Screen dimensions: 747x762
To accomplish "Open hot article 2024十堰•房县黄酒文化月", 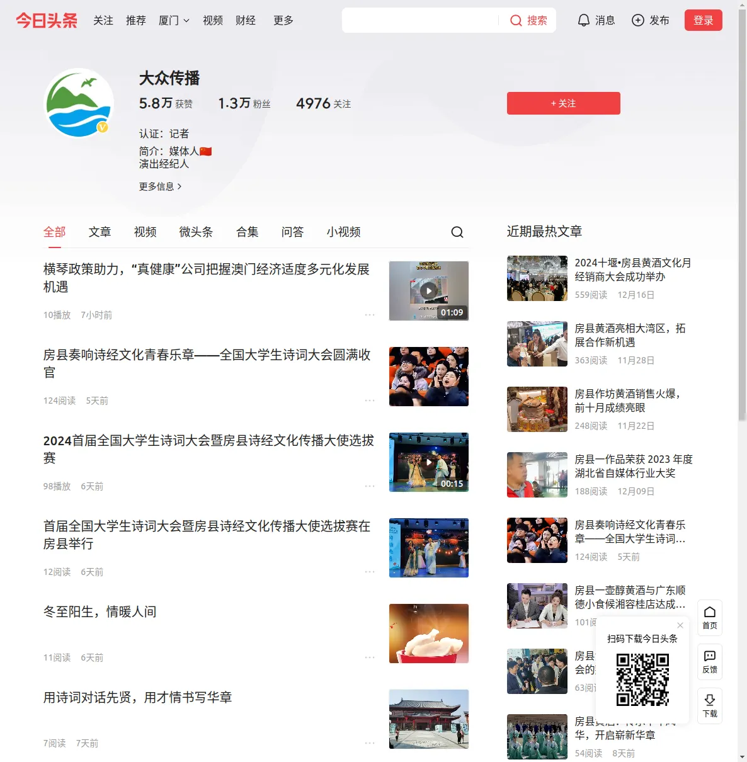I will 633,270.
